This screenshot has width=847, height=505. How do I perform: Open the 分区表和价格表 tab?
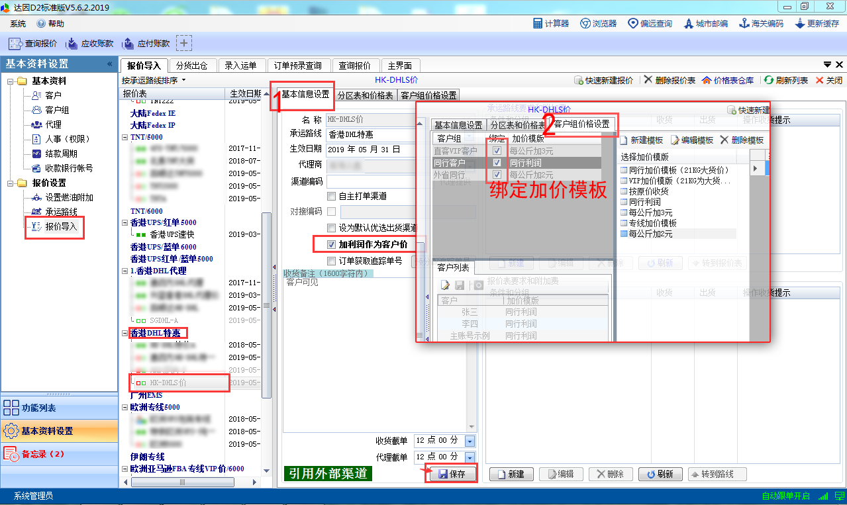(365, 95)
